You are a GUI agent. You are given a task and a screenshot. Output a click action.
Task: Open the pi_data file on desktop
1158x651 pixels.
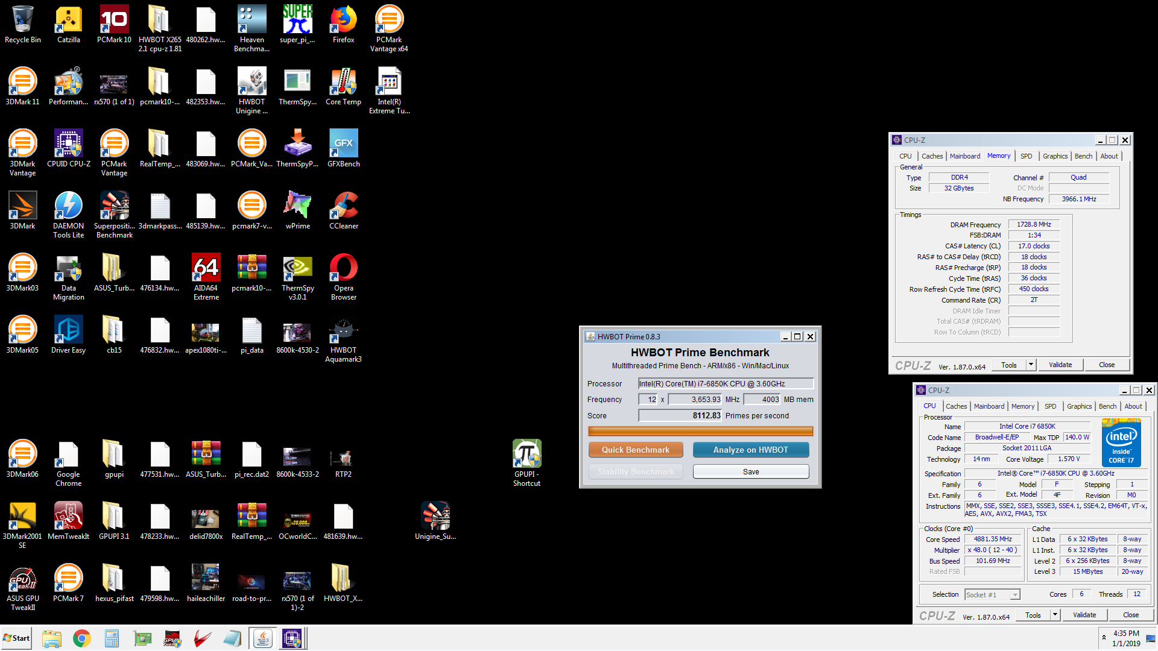point(252,335)
